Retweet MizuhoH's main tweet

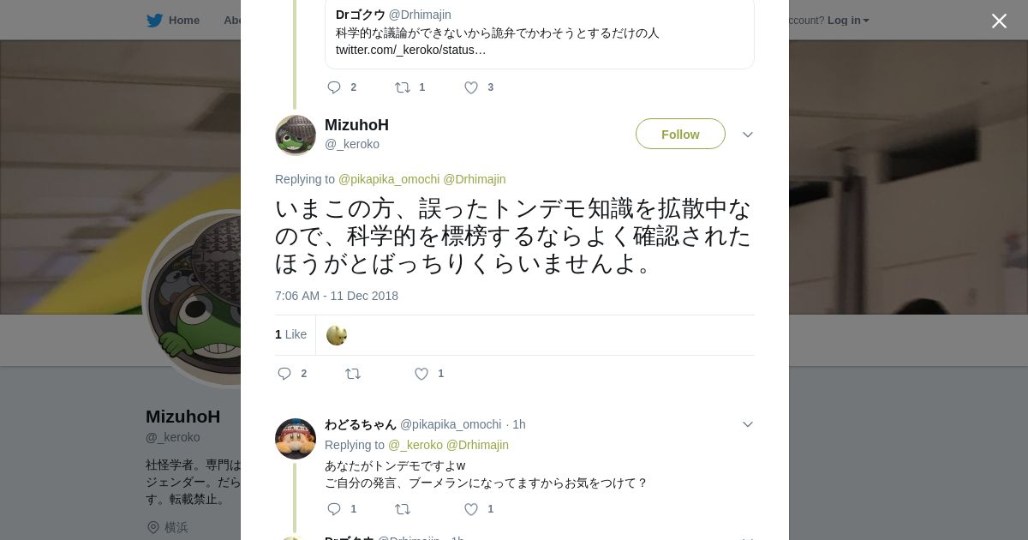353,374
